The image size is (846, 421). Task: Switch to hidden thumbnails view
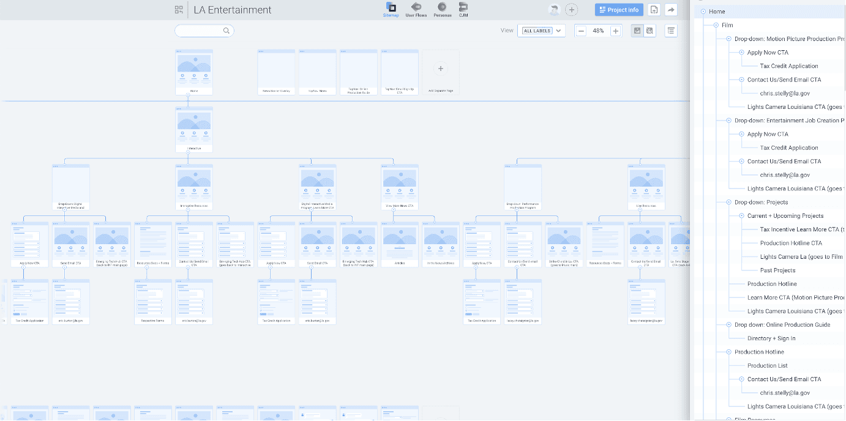(649, 31)
